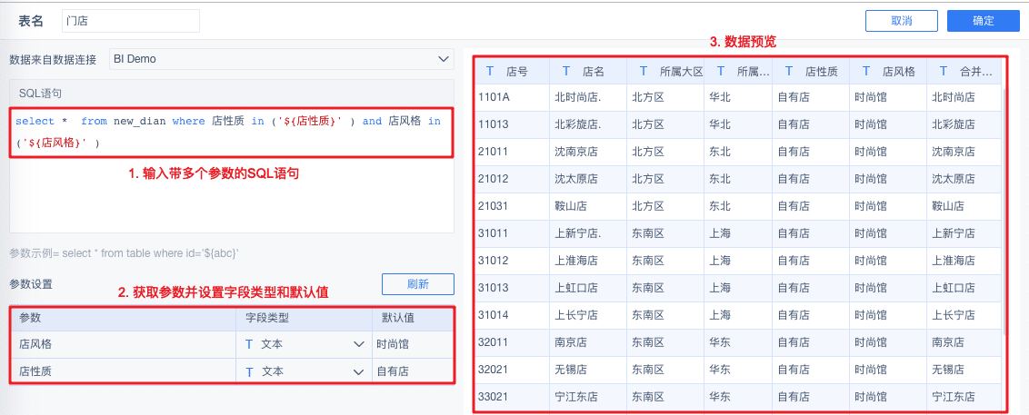
Task: Select the 店风格 column header
Action: (888, 71)
